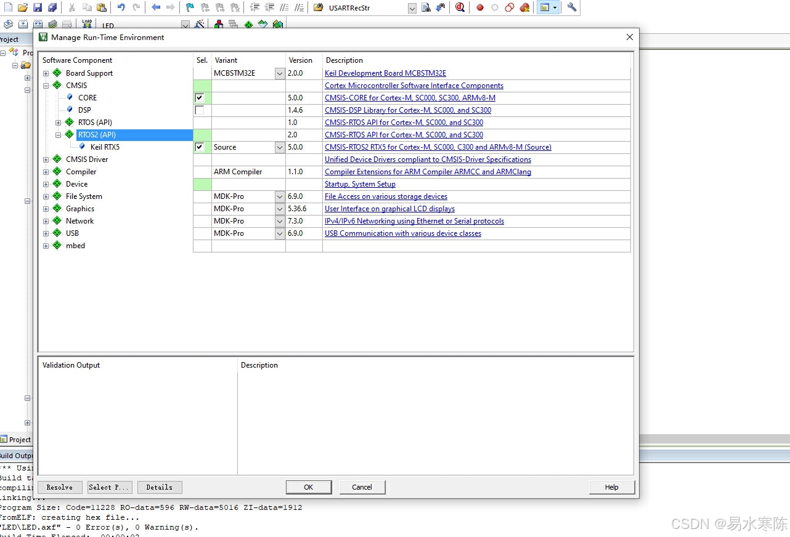Expand the mbed tree node
Viewport: 790px width, 537px height.
(46, 246)
